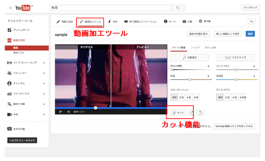Viewport: 265px width, 161px height.
Task: Select slow motion 通常 normal speed
Action: click(174, 97)
